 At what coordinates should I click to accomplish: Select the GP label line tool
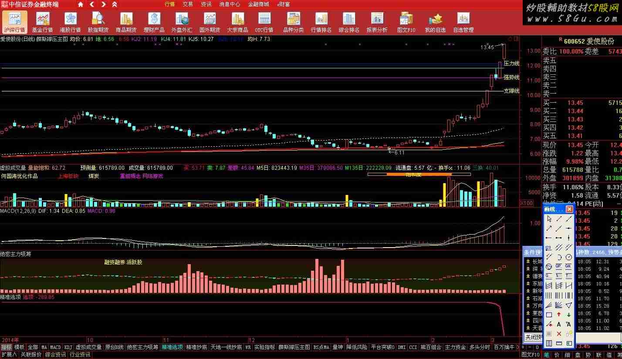pyautogui.click(x=559, y=266)
